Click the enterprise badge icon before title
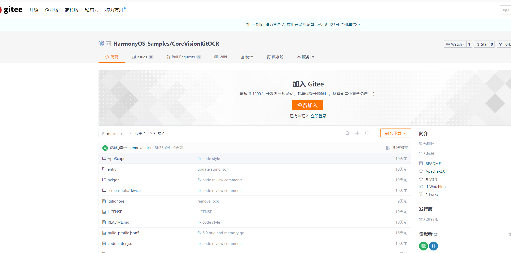Viewport: 511px width, 253px height. (x=101, y=43)
